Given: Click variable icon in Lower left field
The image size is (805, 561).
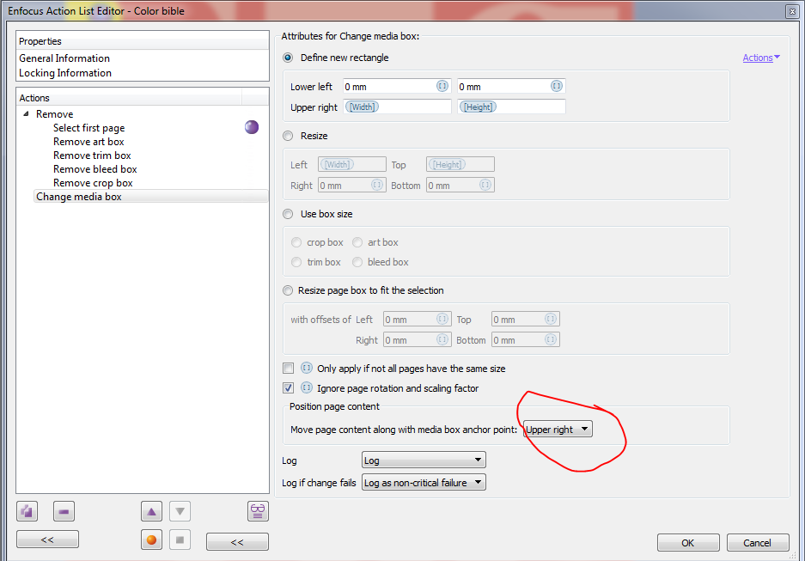Looking at the screenshot, I should pyautogui.click(x=442, y=86).
